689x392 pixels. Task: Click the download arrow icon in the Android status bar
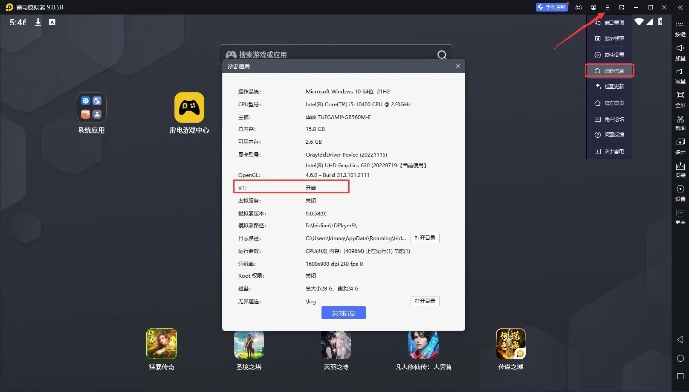point(38,22)
